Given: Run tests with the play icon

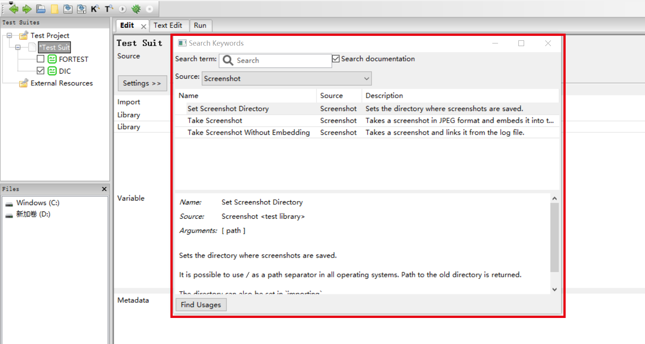Looking at the screenshot, I should click(x=122, y=9).
